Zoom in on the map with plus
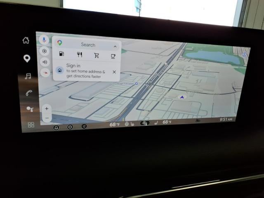Viewport: 264px width, 198px height. 47,108
